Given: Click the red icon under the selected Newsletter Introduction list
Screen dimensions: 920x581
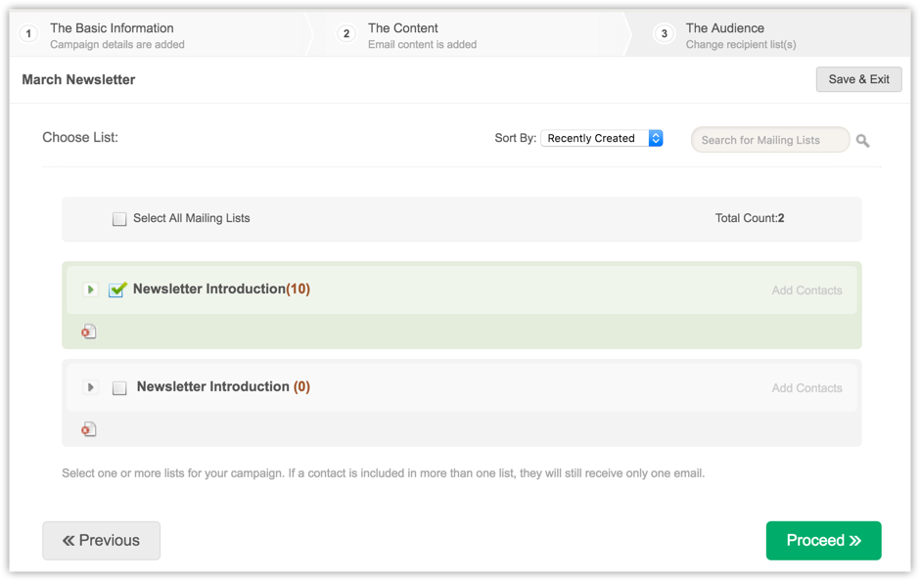Looking at the screenshot, I should pyautogui.click(x=89, y=332).
